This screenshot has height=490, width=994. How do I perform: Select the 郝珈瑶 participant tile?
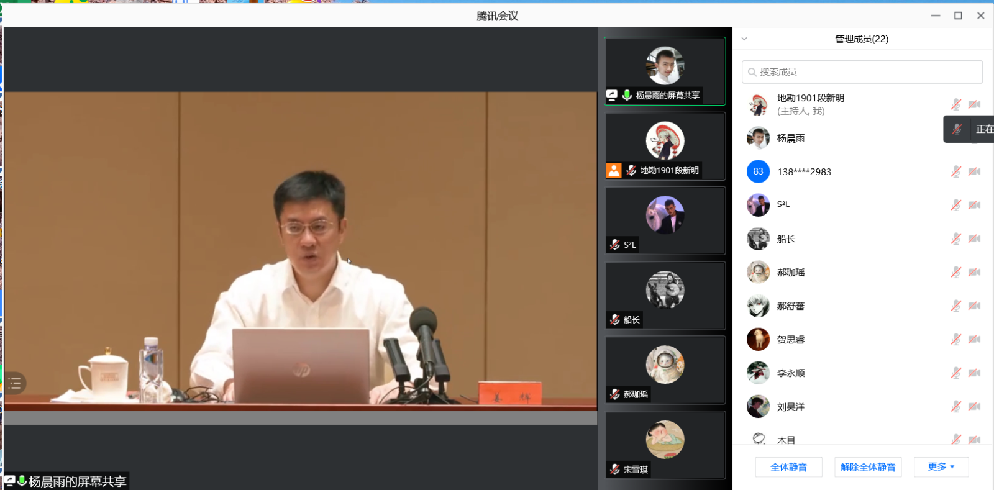665,370
